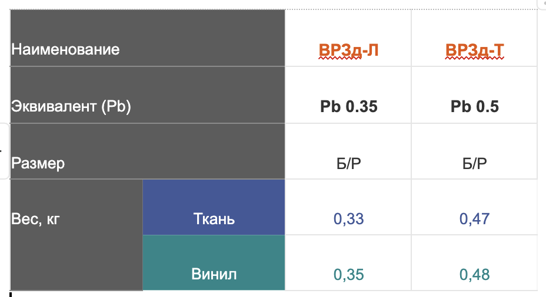
Task: Select the 0,48 vinyl weight value
Action: (474, 275)
